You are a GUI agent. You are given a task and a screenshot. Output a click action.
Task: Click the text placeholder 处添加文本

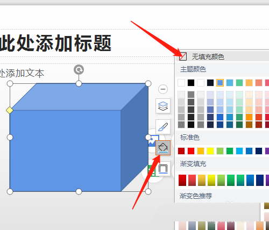coord(22,73)
